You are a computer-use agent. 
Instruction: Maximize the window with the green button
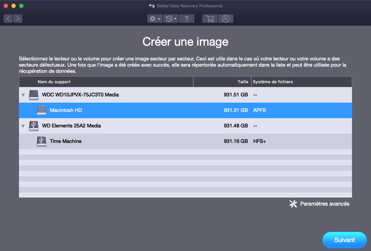tap(21, 6)
